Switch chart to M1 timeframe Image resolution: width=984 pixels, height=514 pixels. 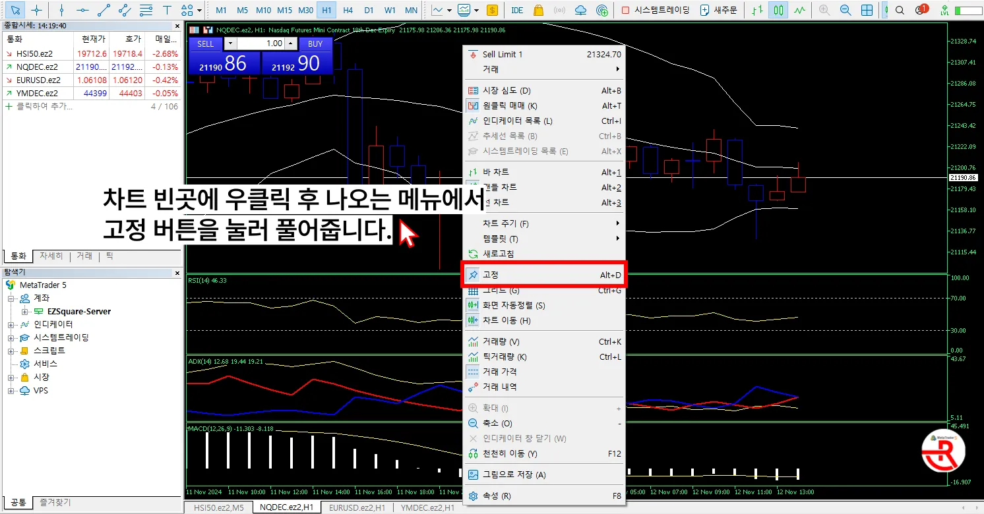tap(222, 10)
